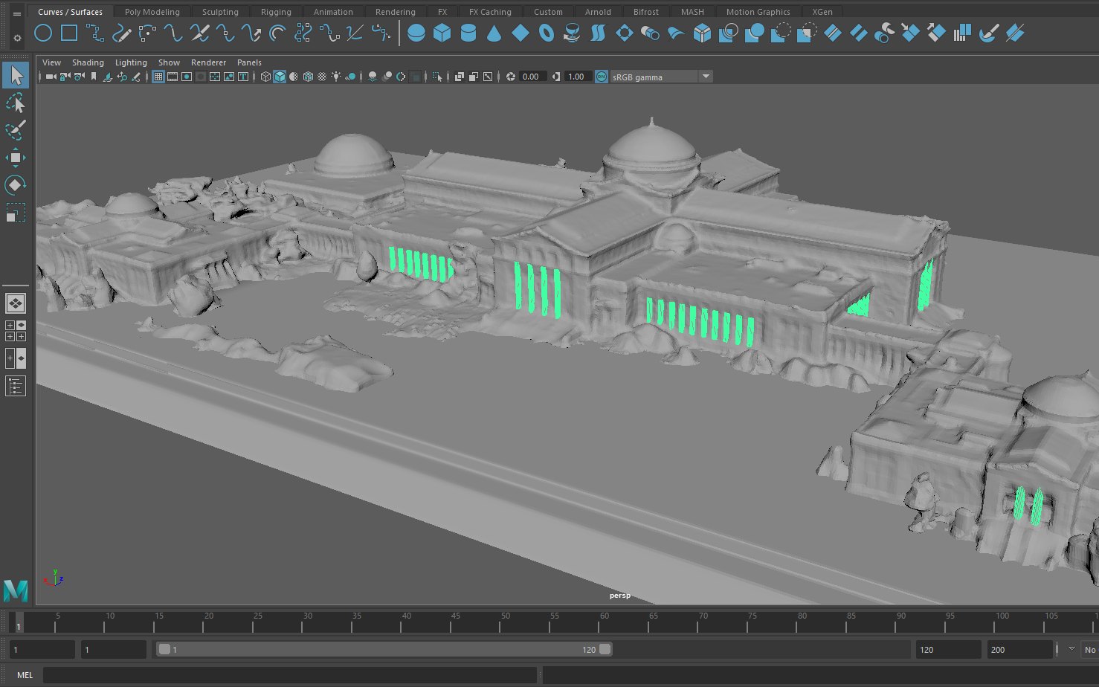The image size is (1099, 687).
Task: Toggle the color management ON button
Action: point(602,77)
